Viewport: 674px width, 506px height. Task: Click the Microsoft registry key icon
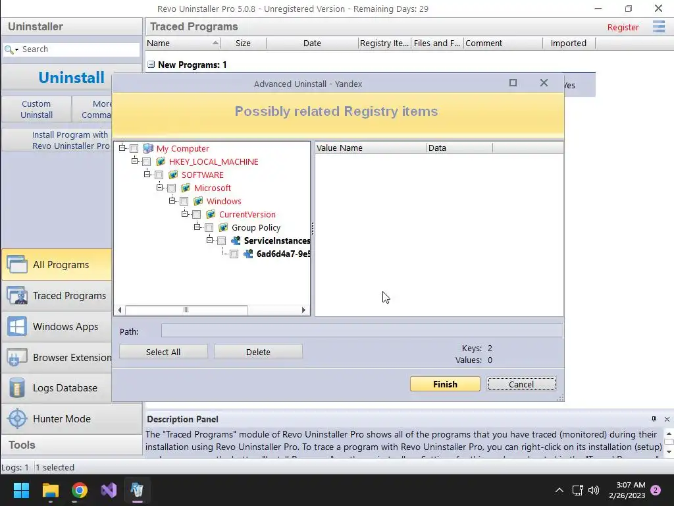[186, 188]
